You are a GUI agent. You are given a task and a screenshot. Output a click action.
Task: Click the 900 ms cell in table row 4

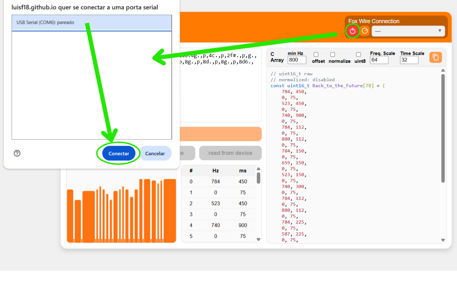click(243, 225)
